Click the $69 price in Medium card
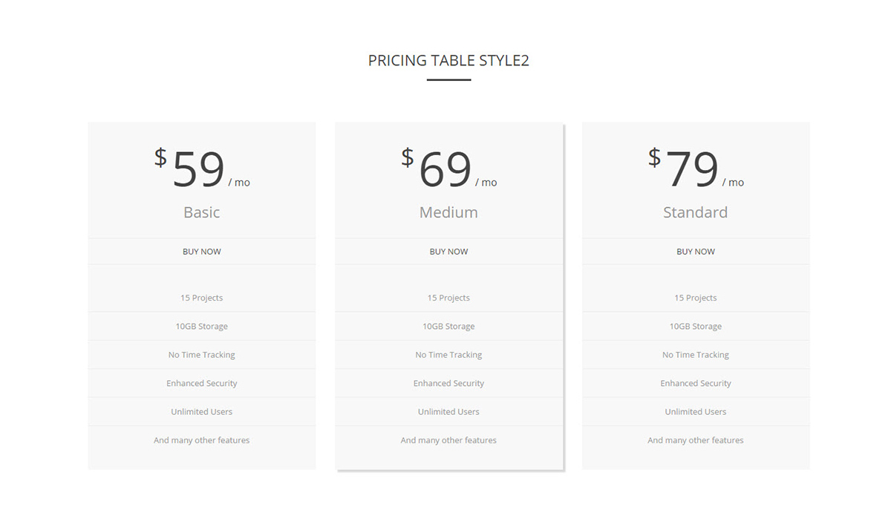The height and width of the screenshot is (527, 891). 445,169
